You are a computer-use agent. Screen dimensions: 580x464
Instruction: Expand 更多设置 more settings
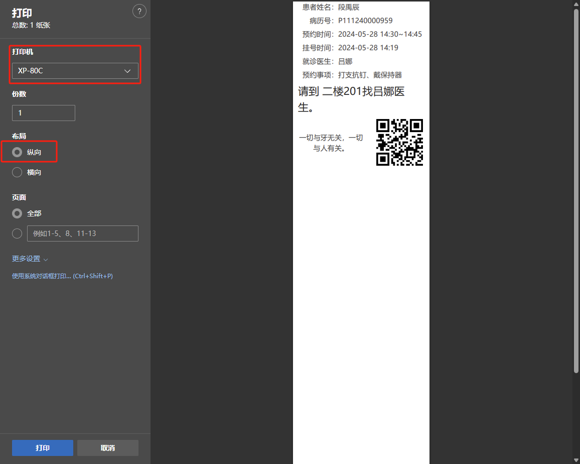pos(30,259)
